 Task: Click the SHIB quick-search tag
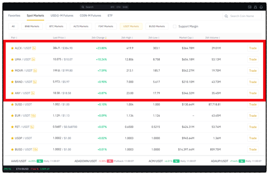(125, 7)
